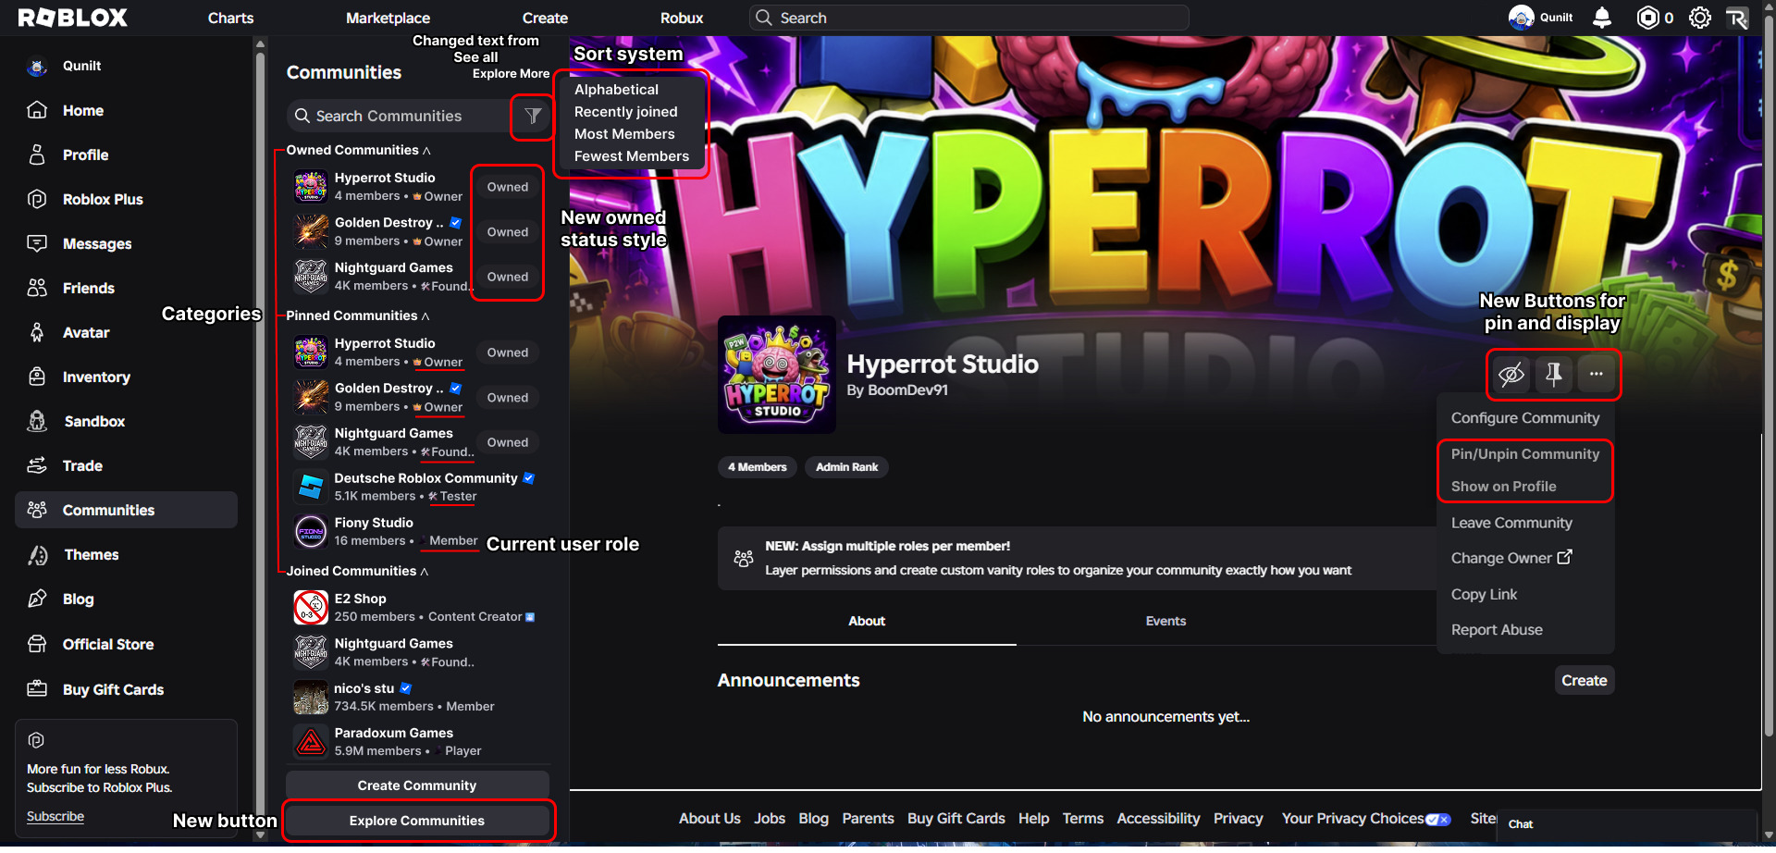1776x853 pixels.
Task: Switch to the Events tab
Action: click(1165, 621)
